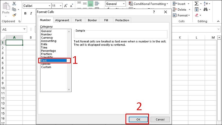Increase font size with large A icon
Screen dimensions: 222x125
point(66,6)
